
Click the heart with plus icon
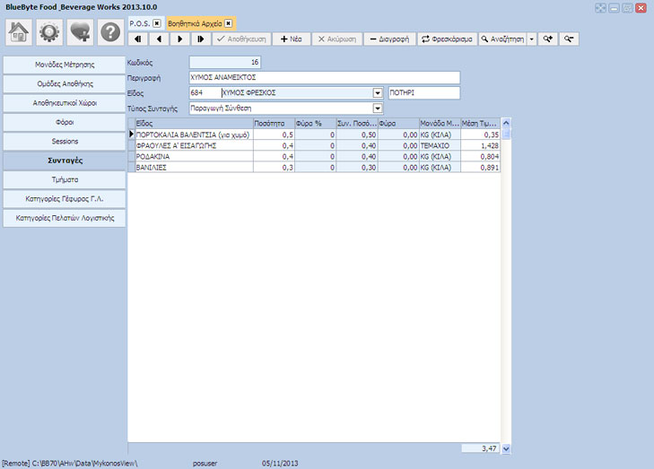pyautogui.click(x=81, y=31)
